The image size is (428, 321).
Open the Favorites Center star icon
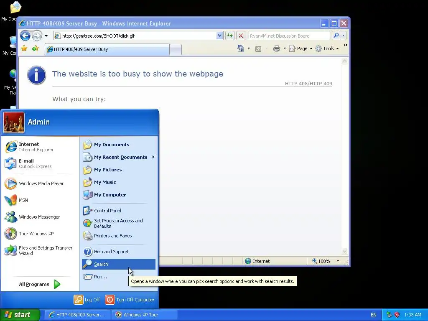[x=24, y=48]
